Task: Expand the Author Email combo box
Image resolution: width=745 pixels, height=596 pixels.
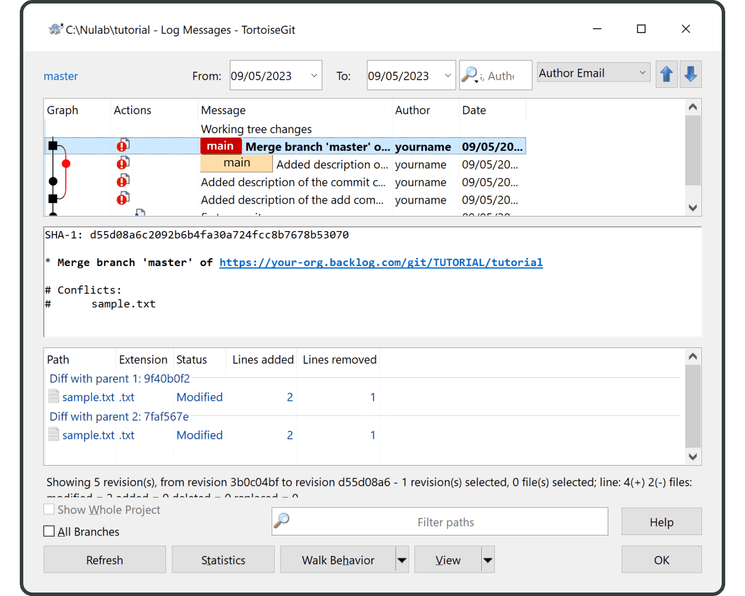Action: (642, 73)
